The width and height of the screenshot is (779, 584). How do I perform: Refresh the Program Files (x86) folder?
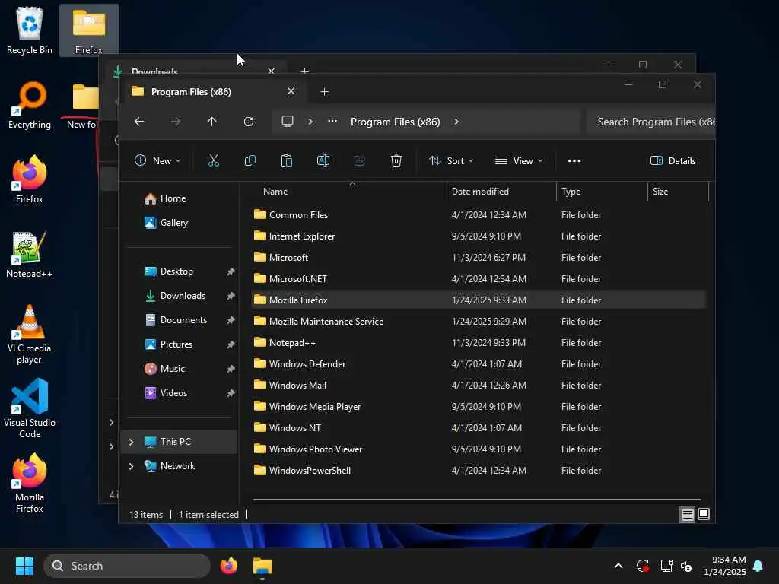click(249, 122)
